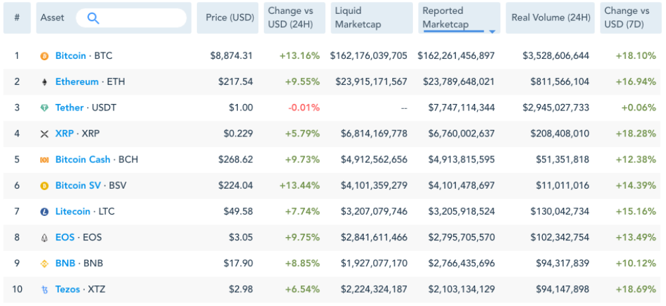Click Bitcoin liquid marketcap $162,176,039,705
Screen dimensions: 666x306
coord(368,56)
